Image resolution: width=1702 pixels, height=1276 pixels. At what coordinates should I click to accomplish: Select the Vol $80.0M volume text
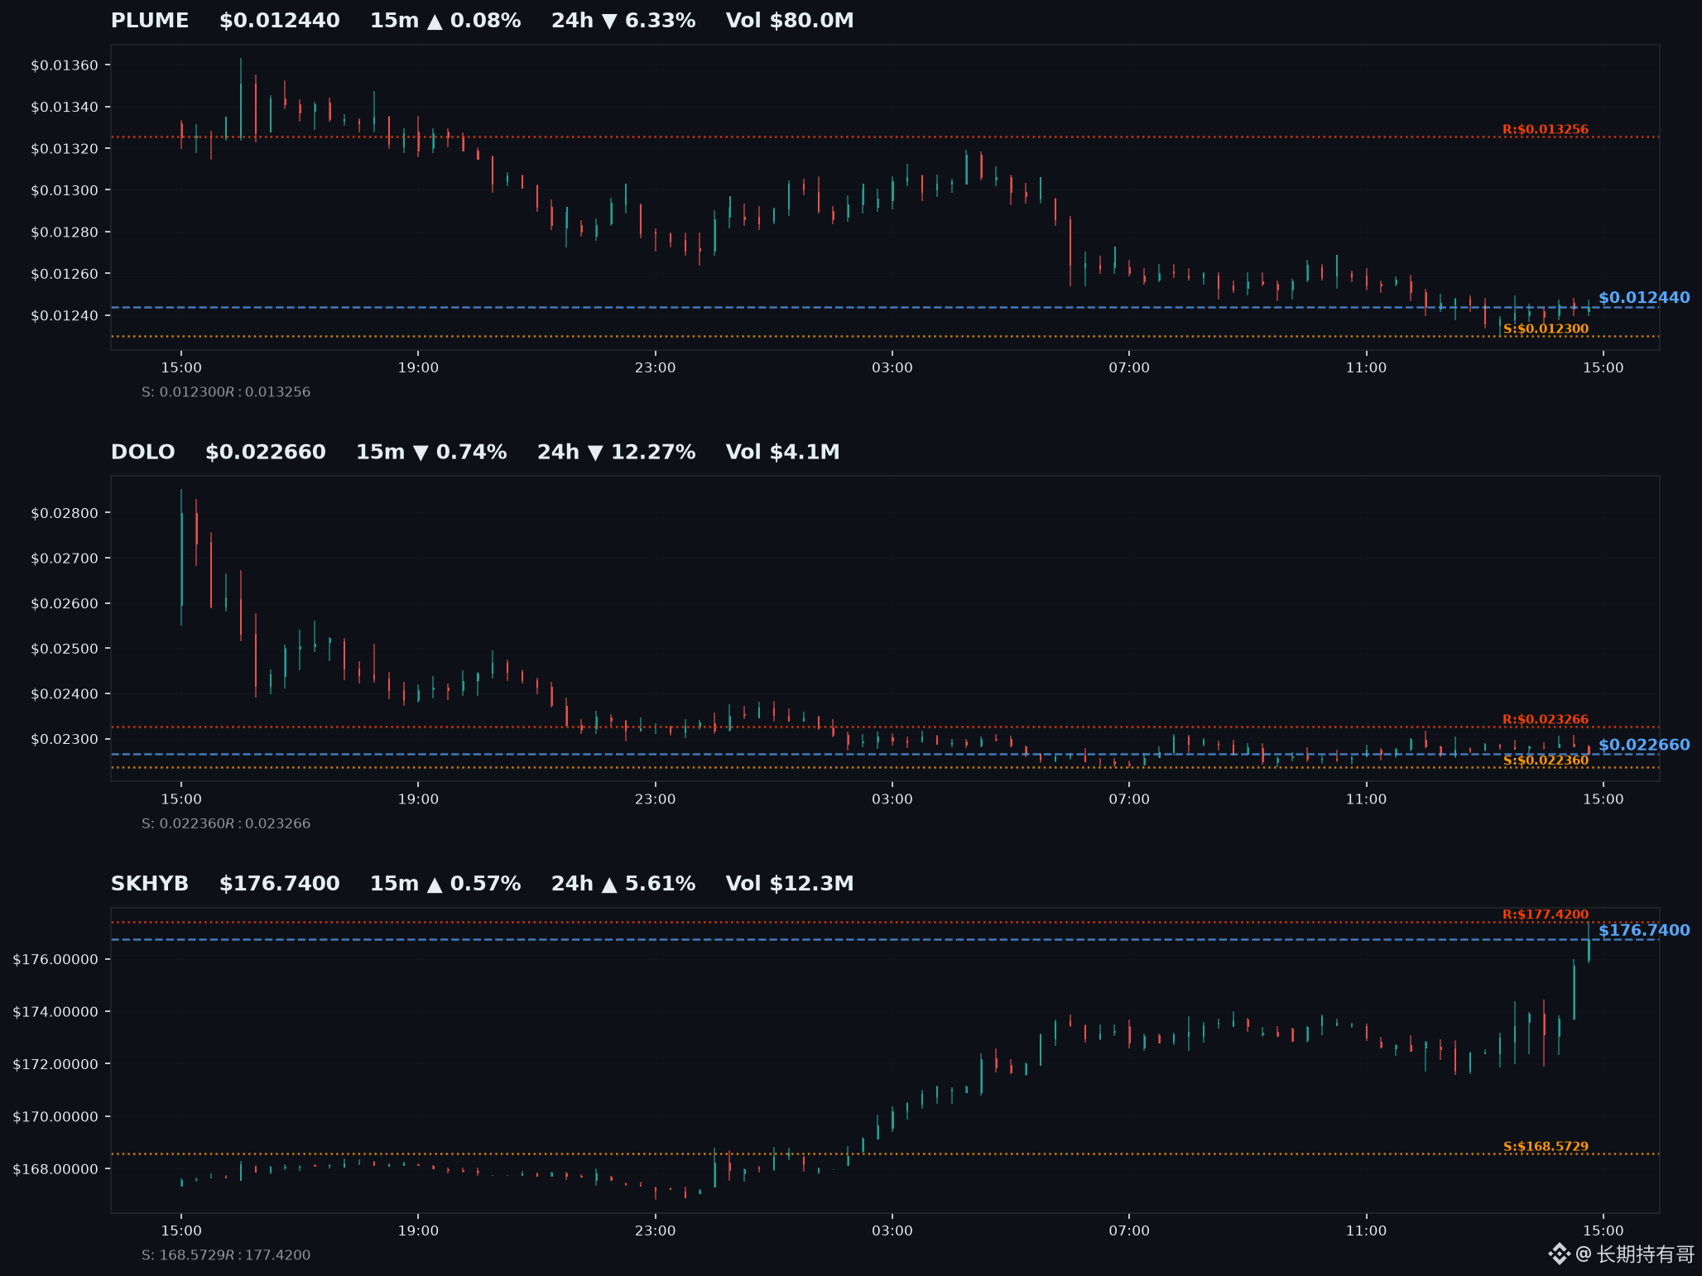click(x=790, y=21)
